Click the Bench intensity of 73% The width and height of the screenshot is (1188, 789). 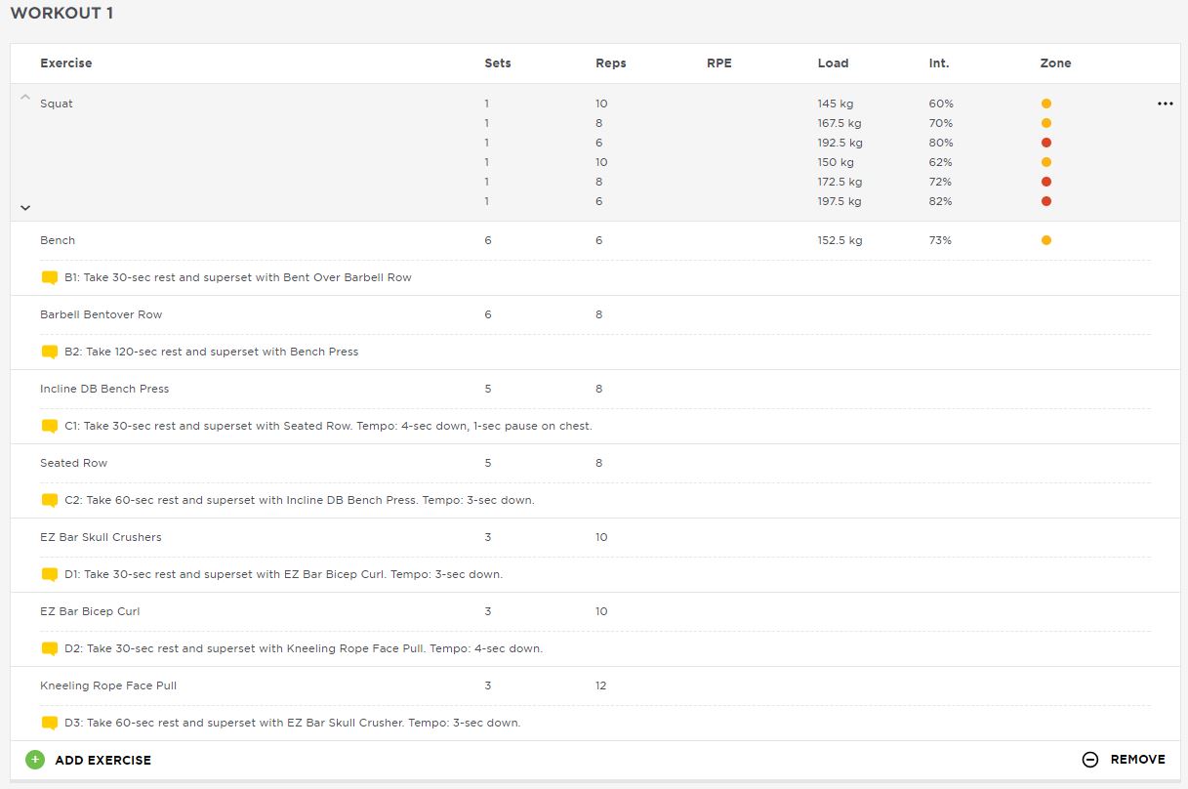[941, 240]
